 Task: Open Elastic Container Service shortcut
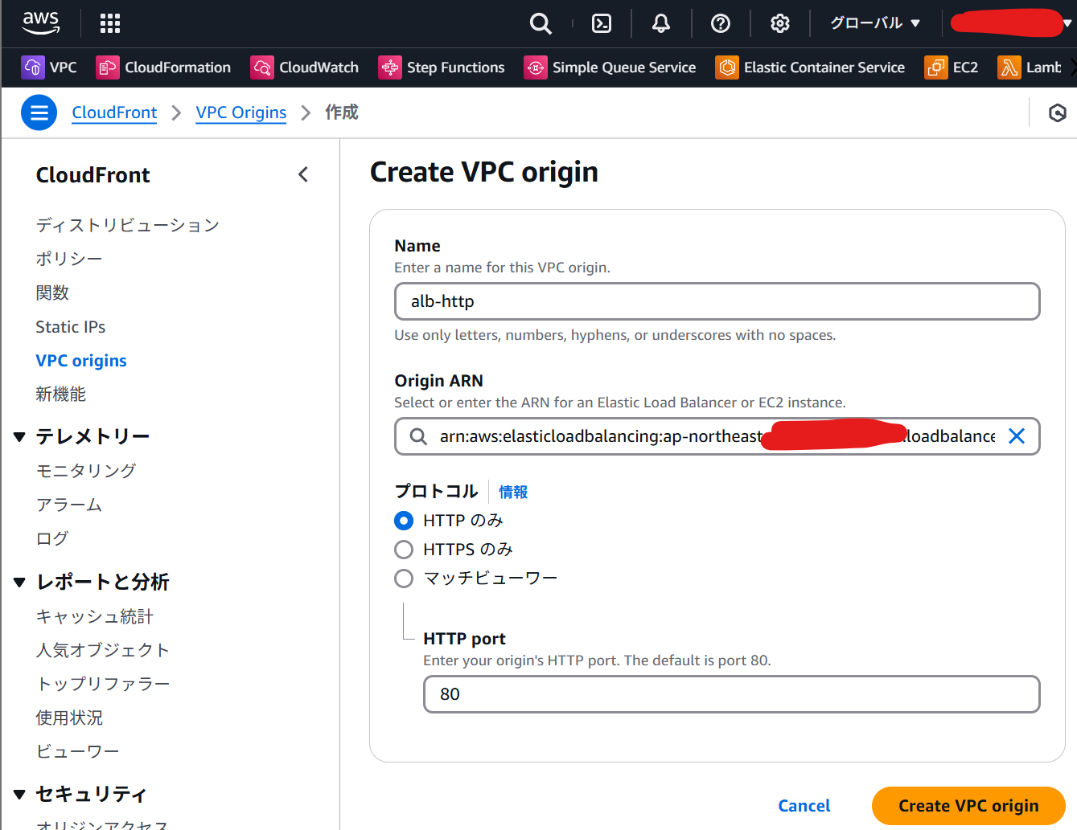coord(810,67)
